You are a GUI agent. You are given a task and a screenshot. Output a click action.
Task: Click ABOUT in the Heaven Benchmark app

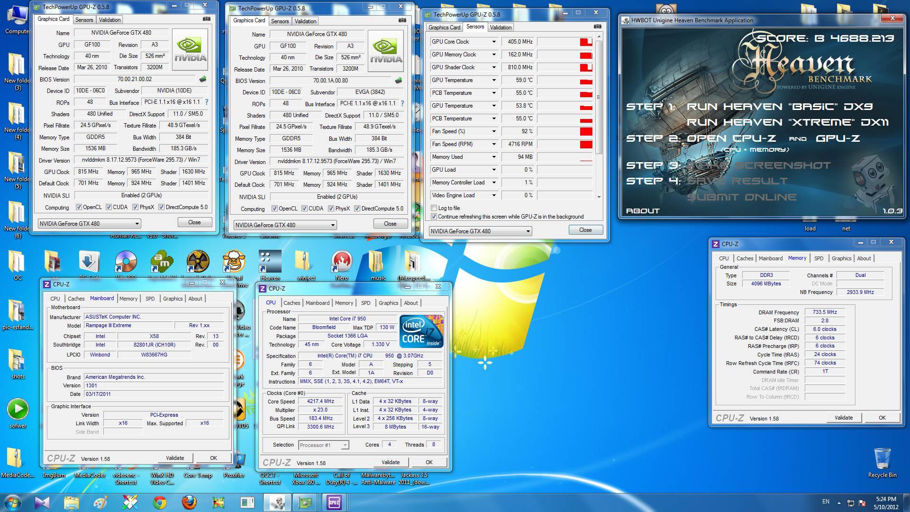click(643, 210)
